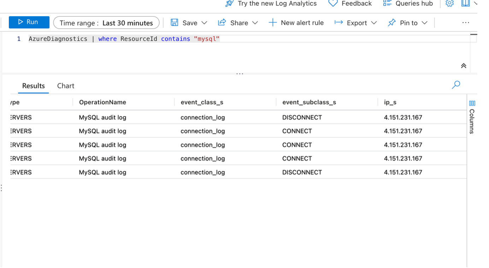489x268 pixels.
Task: Click the Share icon
Action: click(x=222, y=23)
